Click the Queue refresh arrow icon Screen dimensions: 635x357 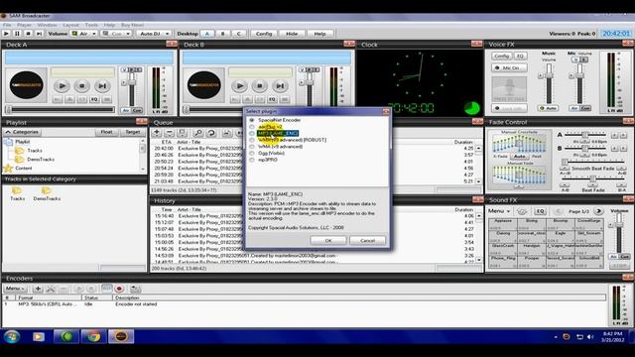click(211, 133)
